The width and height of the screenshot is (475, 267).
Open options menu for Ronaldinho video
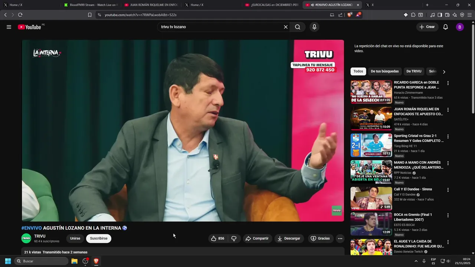[448, 242]
